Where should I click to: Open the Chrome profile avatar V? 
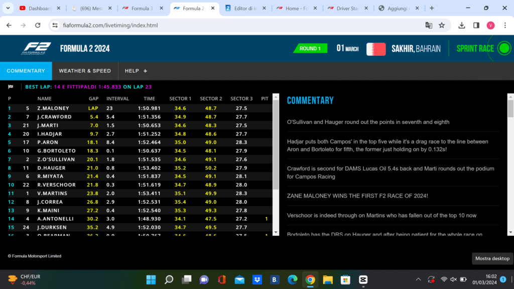coord(490,25)
